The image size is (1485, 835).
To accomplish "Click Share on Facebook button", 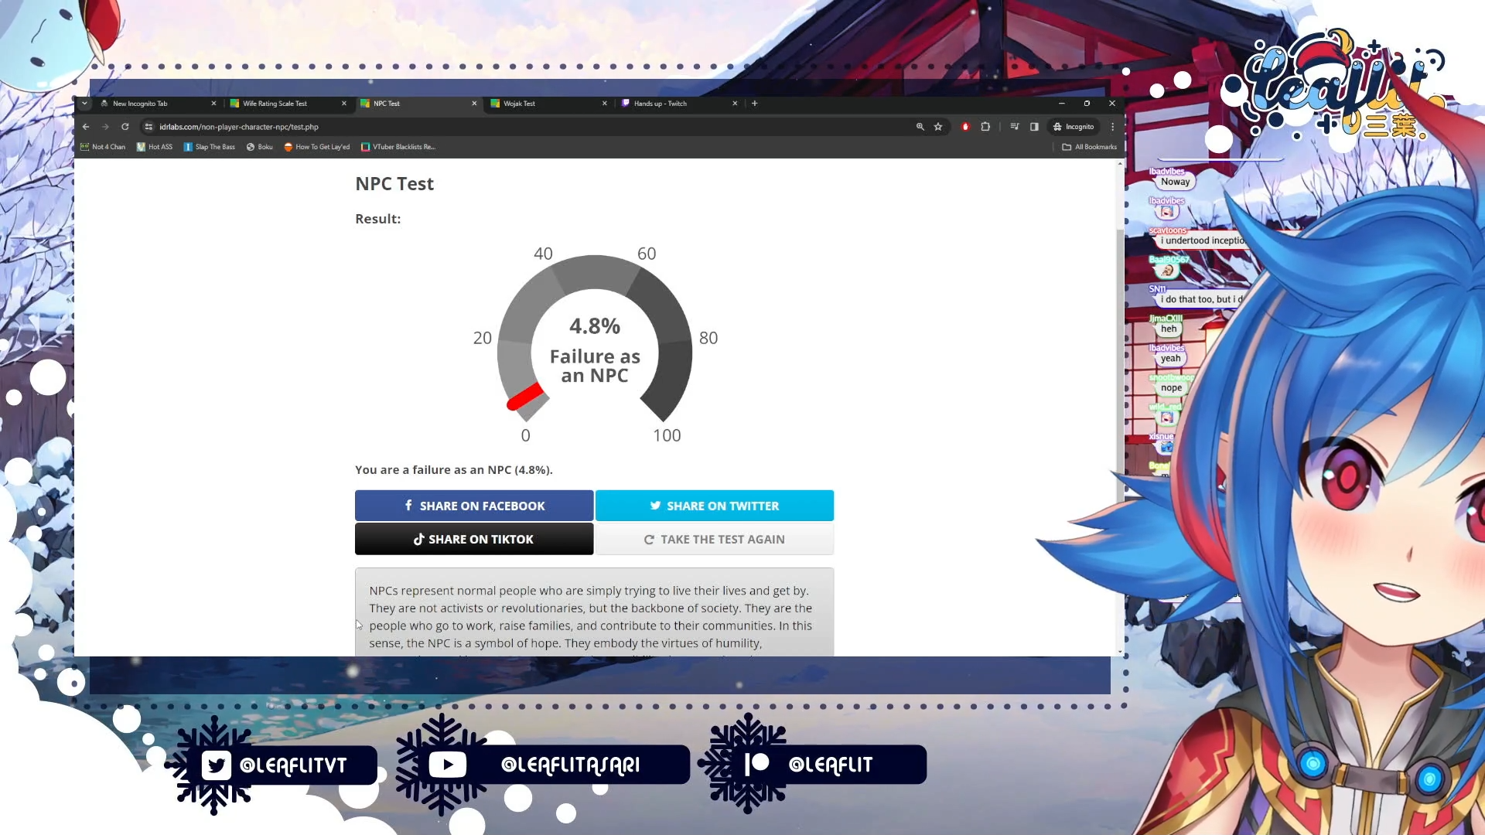I will 474,506.
